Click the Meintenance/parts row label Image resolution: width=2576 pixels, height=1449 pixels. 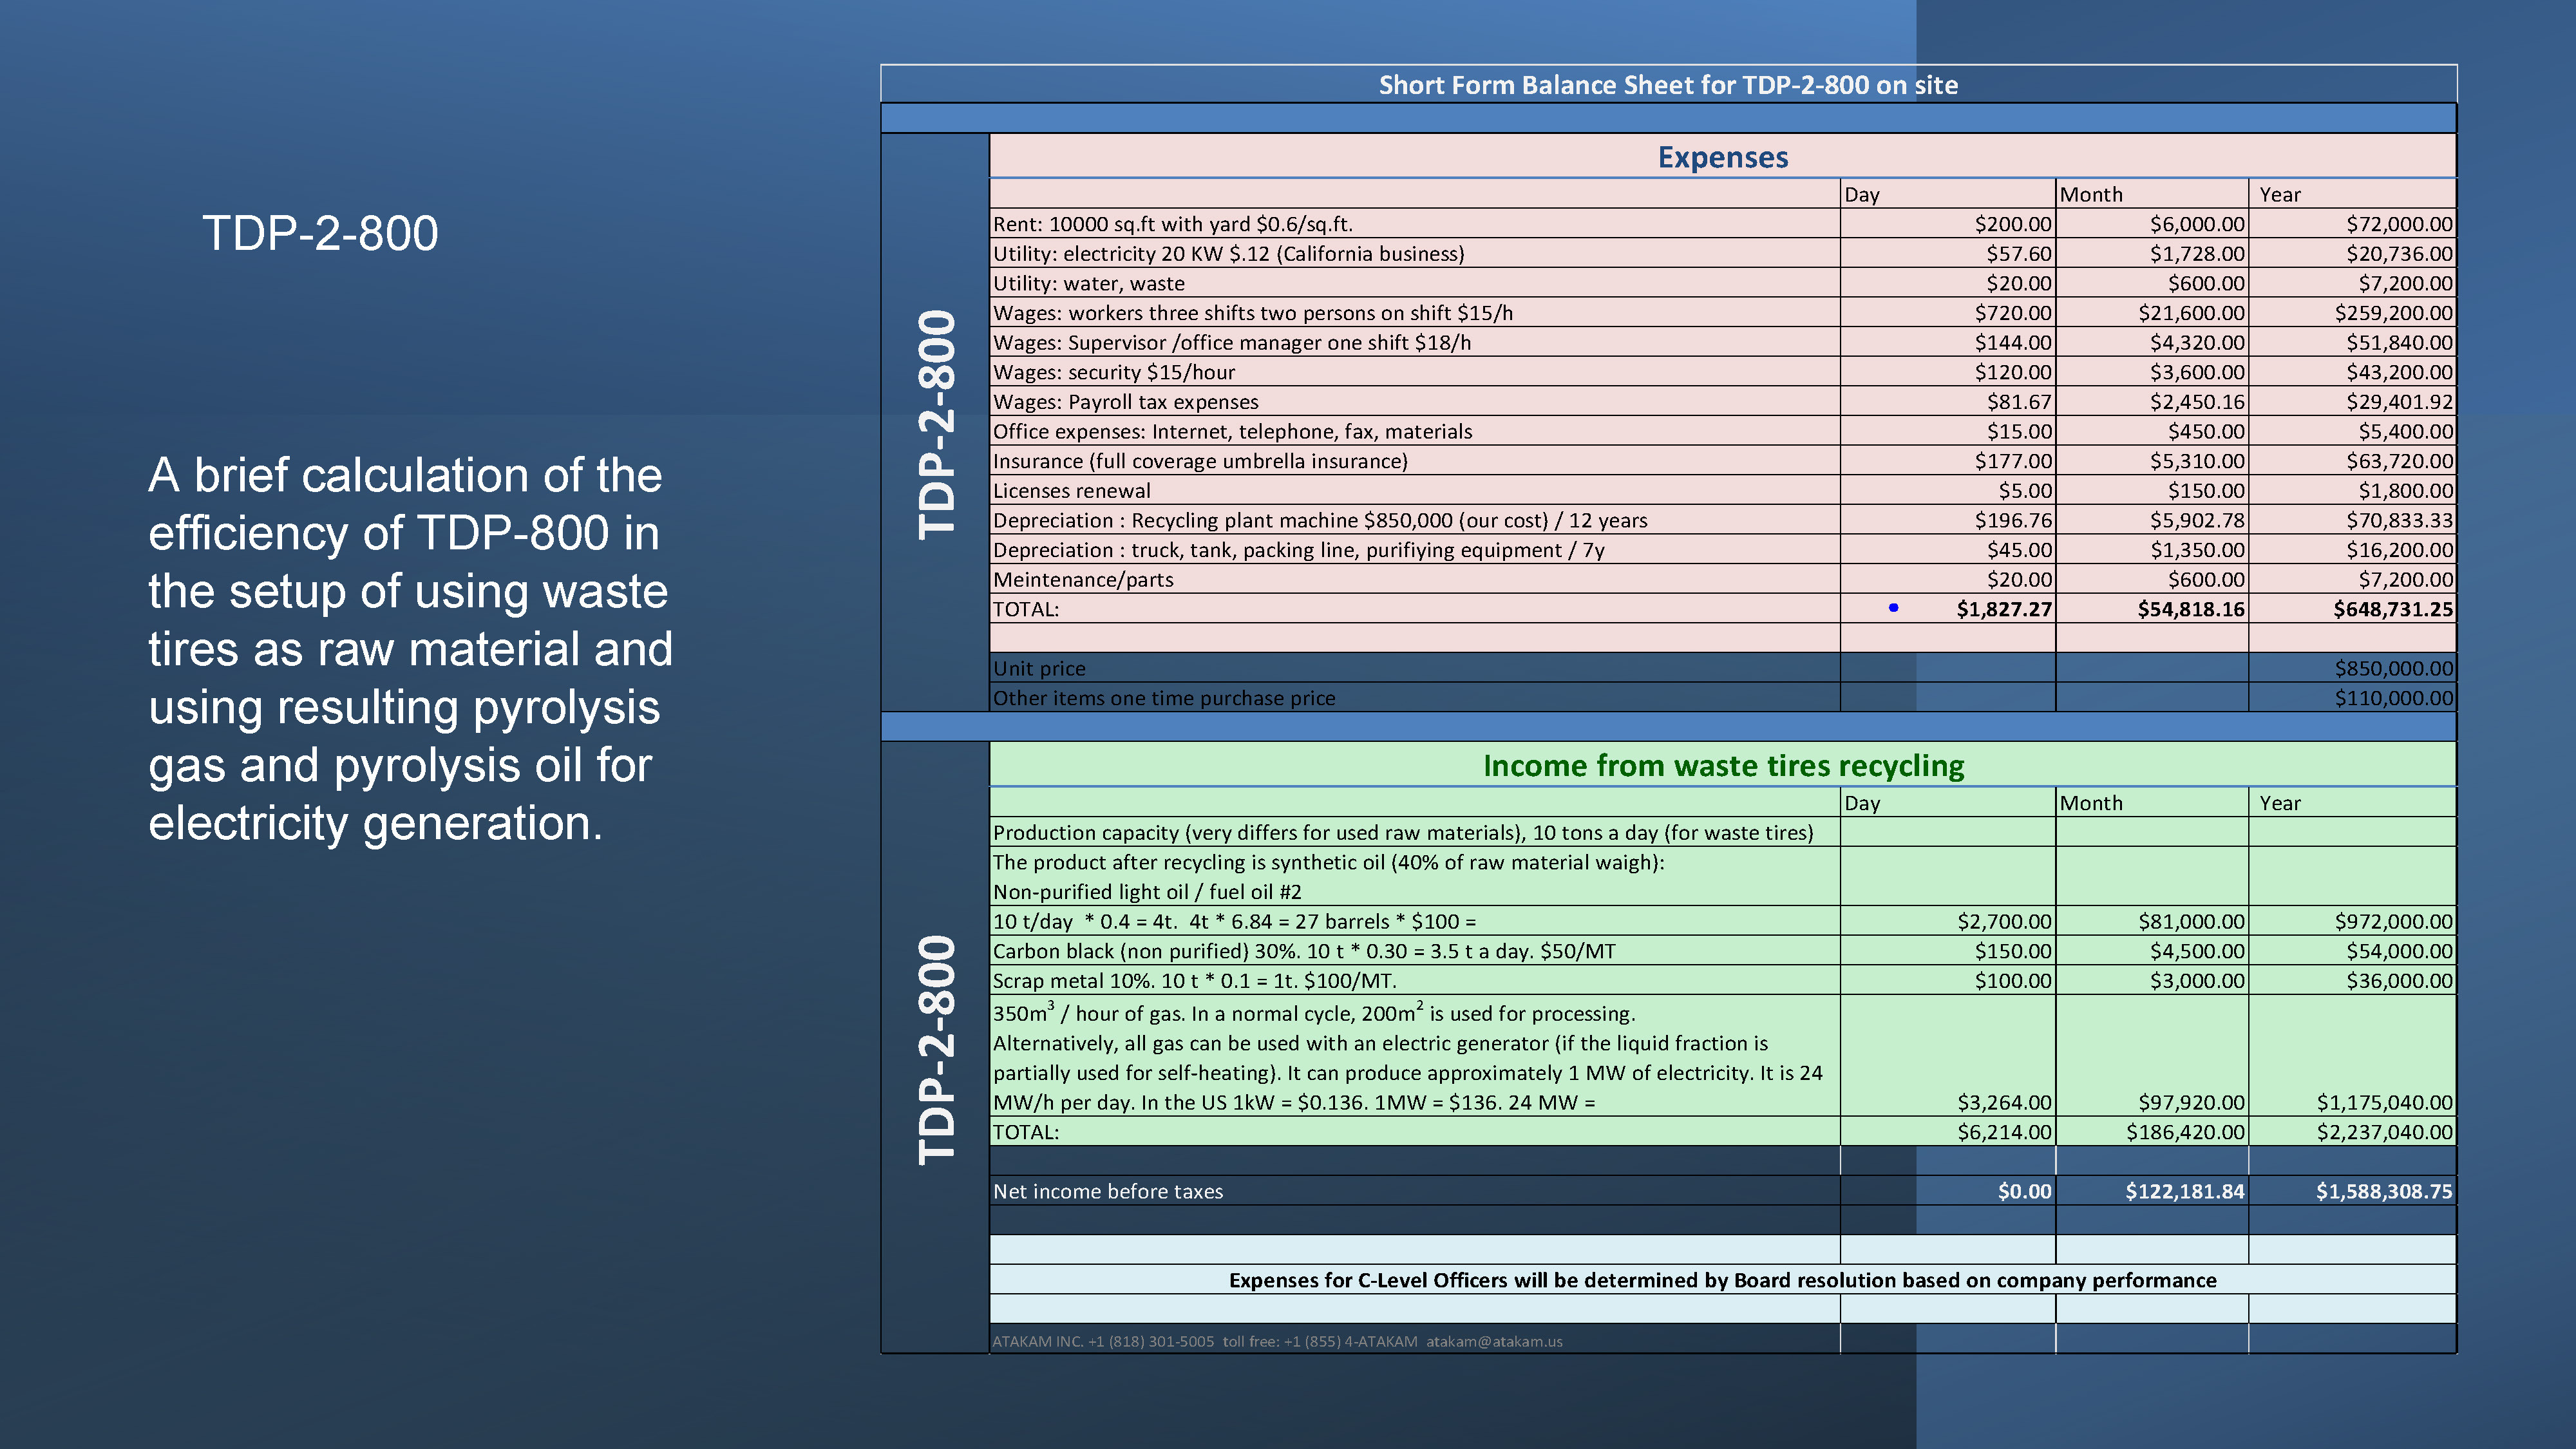pos(1083,580)
